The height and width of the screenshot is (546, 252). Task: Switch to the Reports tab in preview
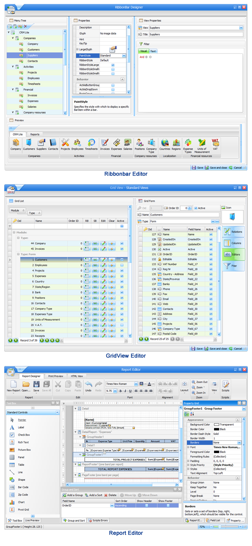[x=35, y=134]
